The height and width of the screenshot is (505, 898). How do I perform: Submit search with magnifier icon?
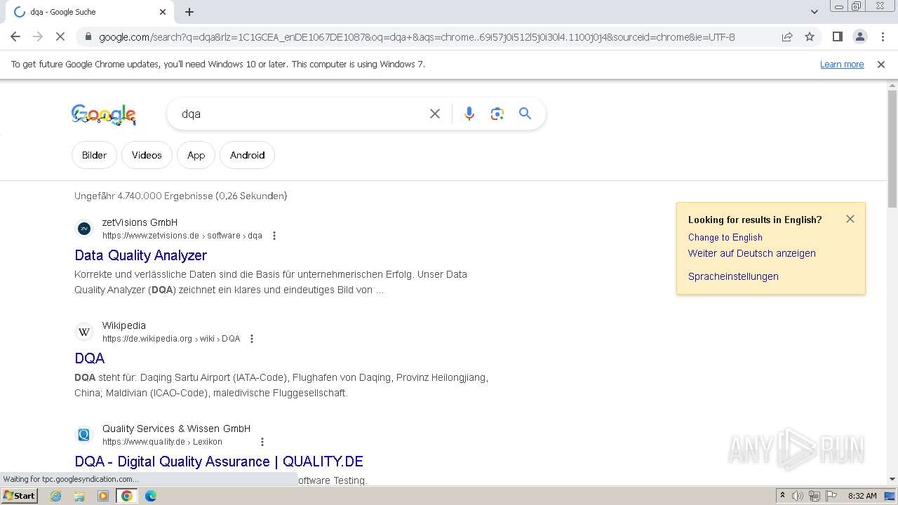click(x=525, y=114)
